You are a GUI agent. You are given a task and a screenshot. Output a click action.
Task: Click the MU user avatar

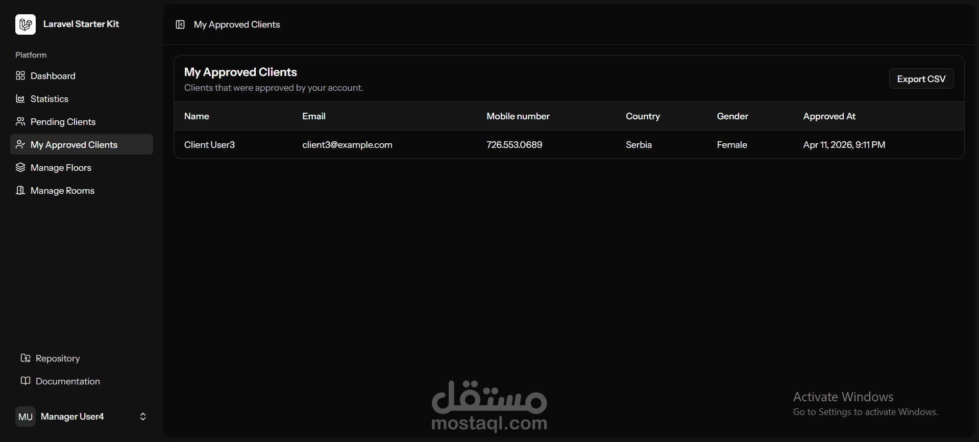[26, 417]
